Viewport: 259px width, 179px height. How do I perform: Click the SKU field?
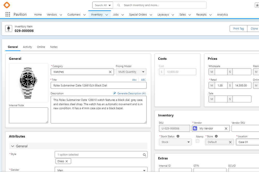pos(174,128)
